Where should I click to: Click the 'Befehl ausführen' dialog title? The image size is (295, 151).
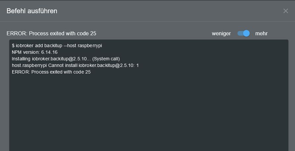point(32,11)
